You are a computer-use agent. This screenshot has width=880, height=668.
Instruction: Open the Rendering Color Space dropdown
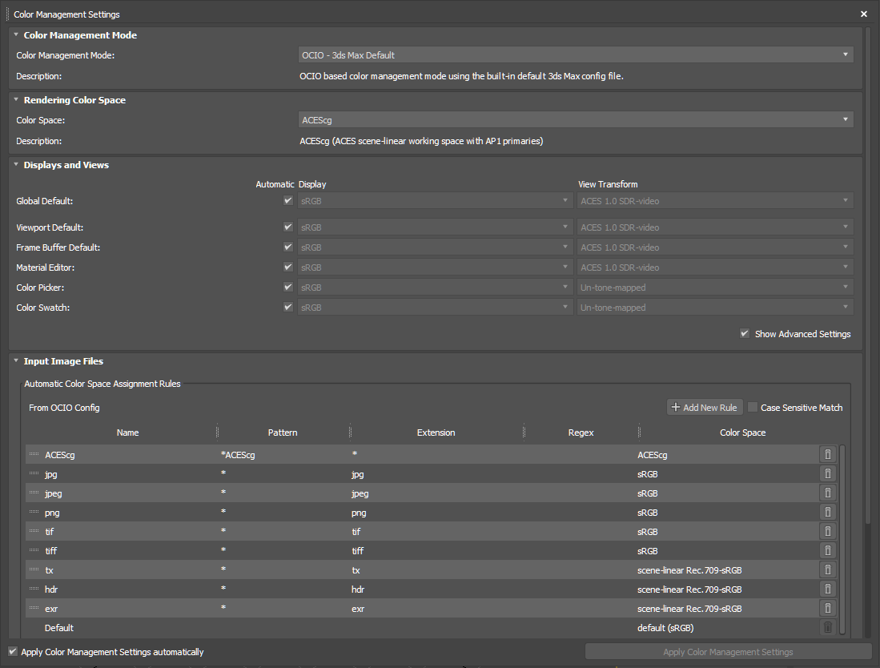coord(576,119)
